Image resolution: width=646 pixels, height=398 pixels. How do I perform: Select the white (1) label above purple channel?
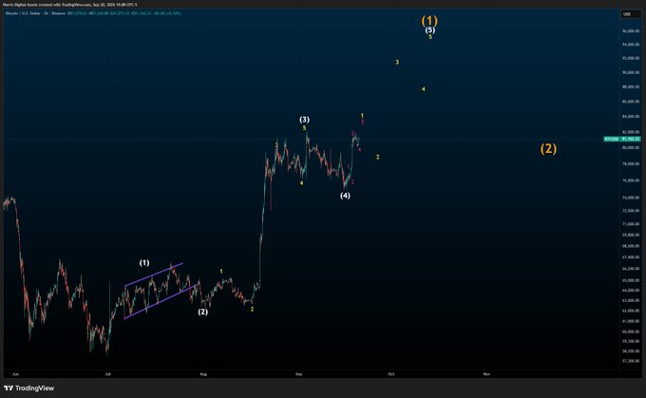[144, 263]
